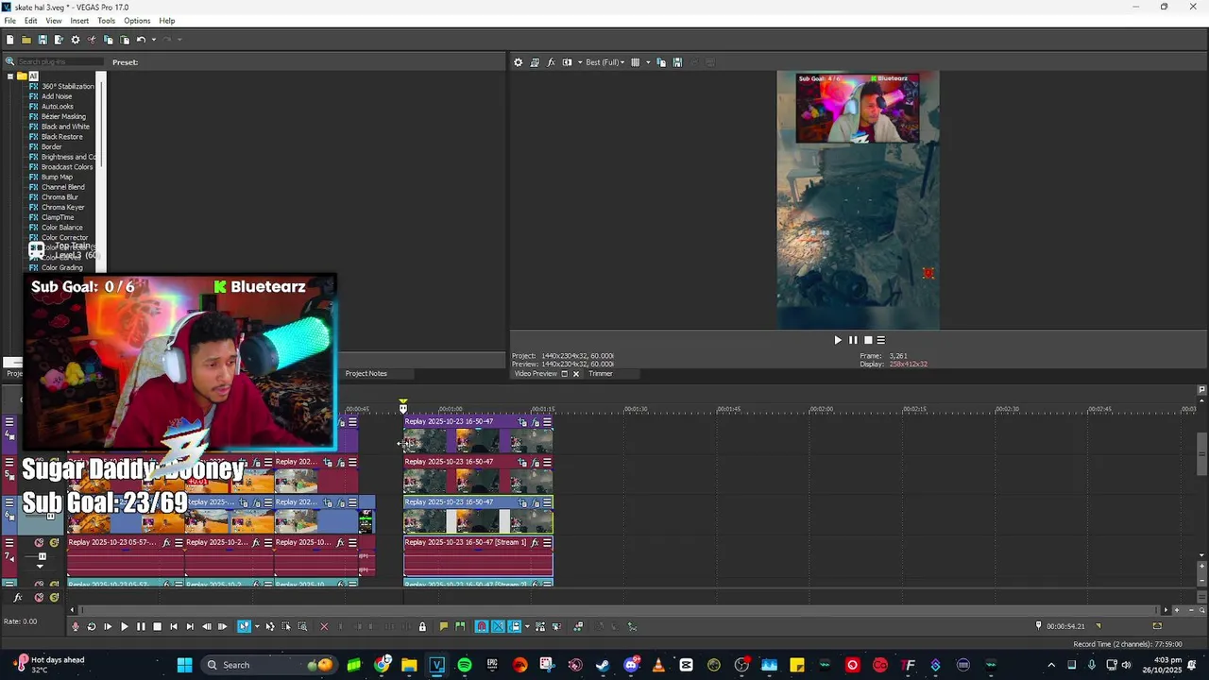Click in the Search plug-ins field
Viewport: 1209px width, 680px height.
pos(59,62)
